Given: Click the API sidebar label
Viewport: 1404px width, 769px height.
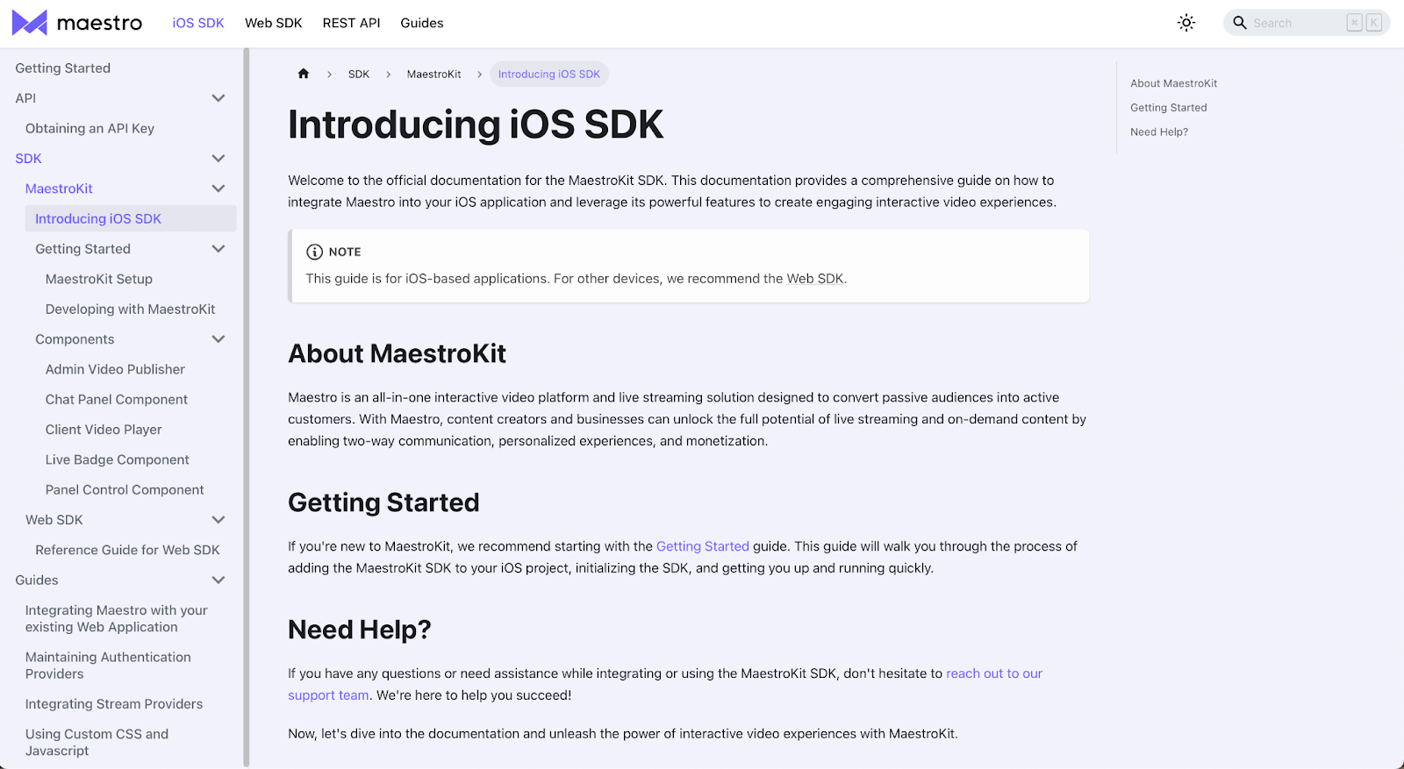Looking at the screenshot, I should pos(25,98).
